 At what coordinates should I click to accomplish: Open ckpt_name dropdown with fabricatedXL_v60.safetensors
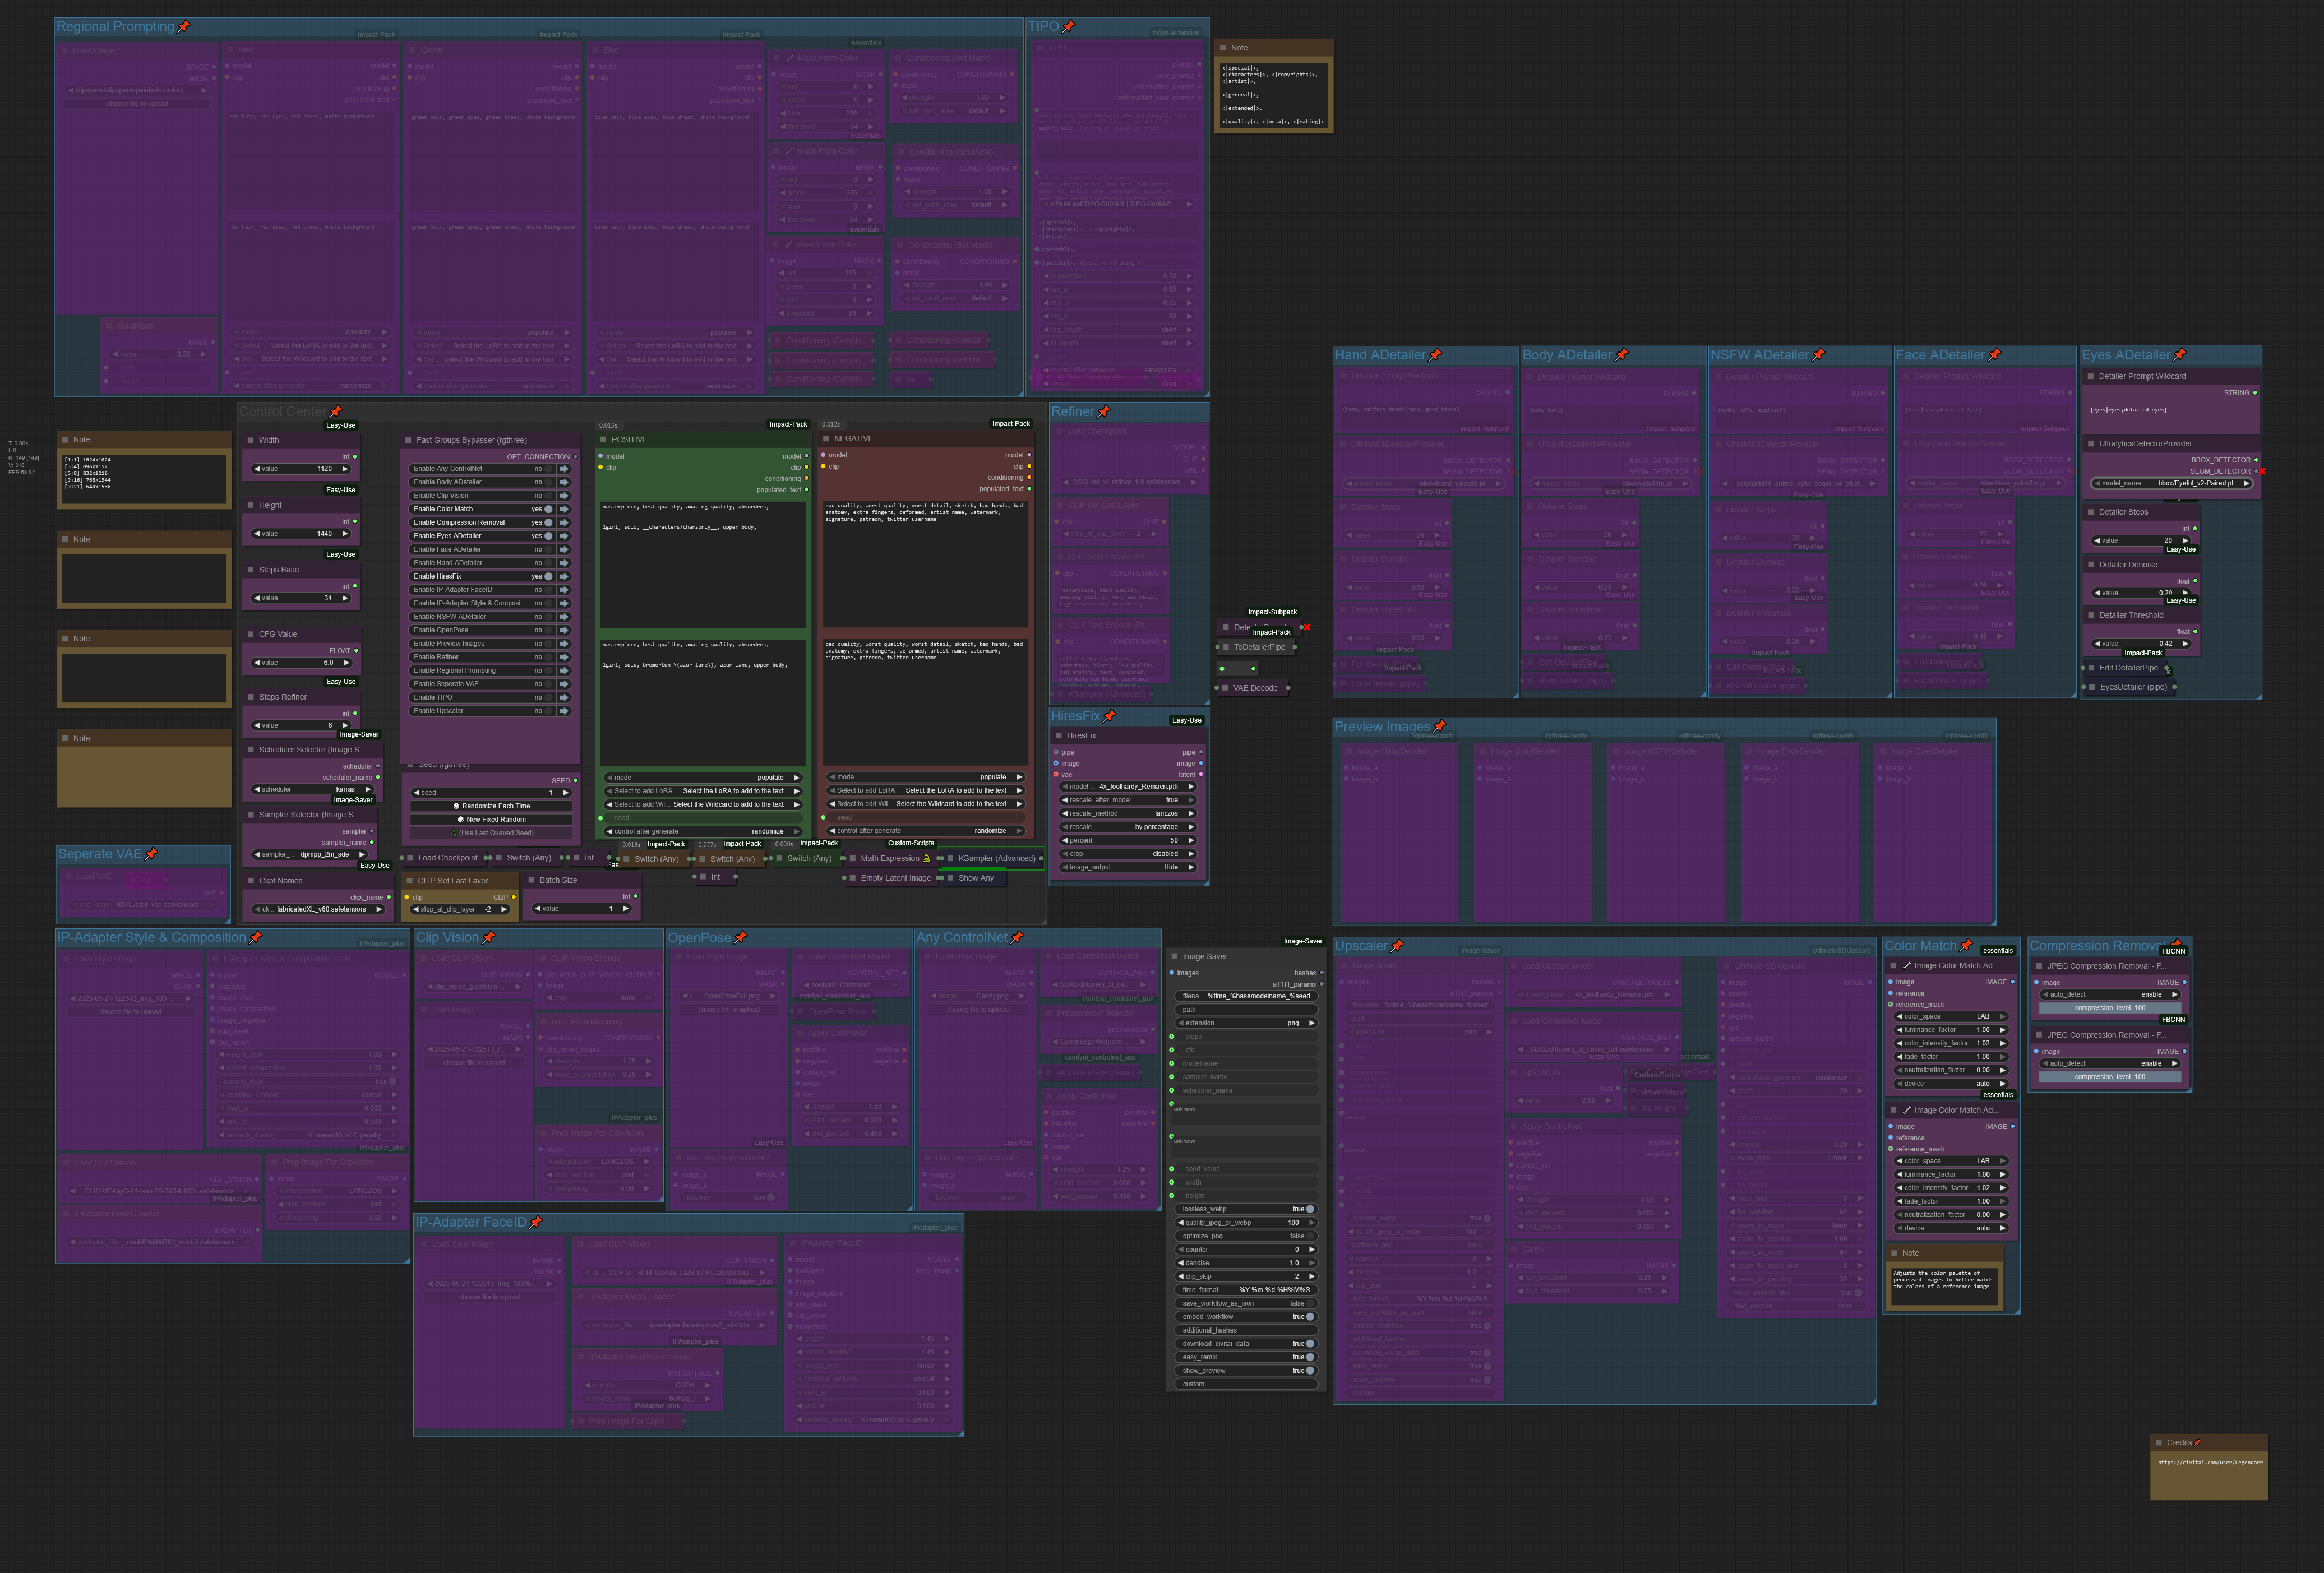point(318,909)
